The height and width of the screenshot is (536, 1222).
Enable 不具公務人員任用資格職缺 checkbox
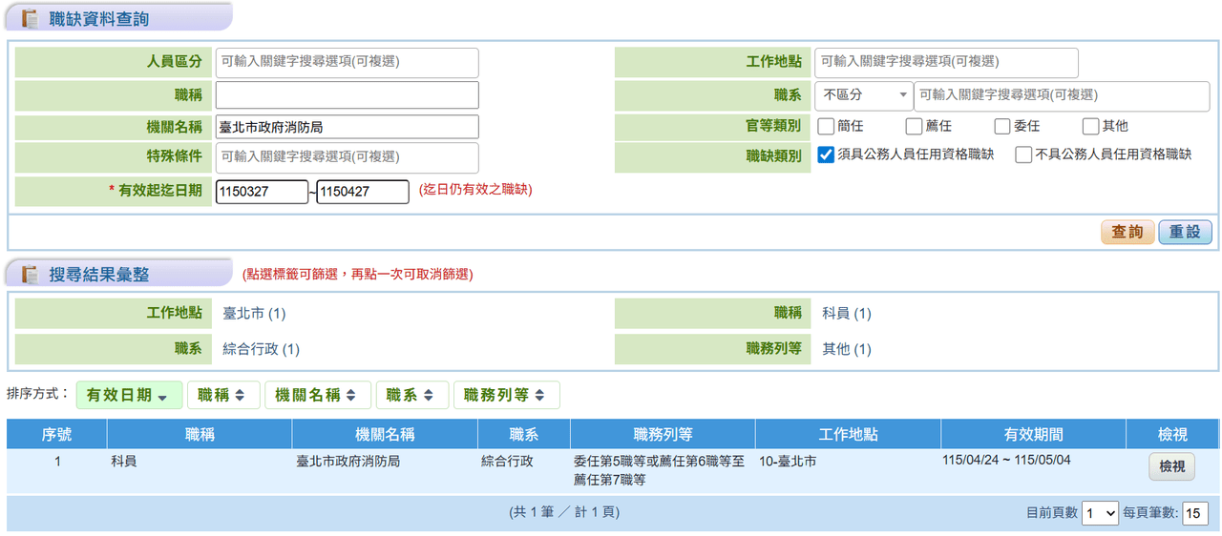1023,155
